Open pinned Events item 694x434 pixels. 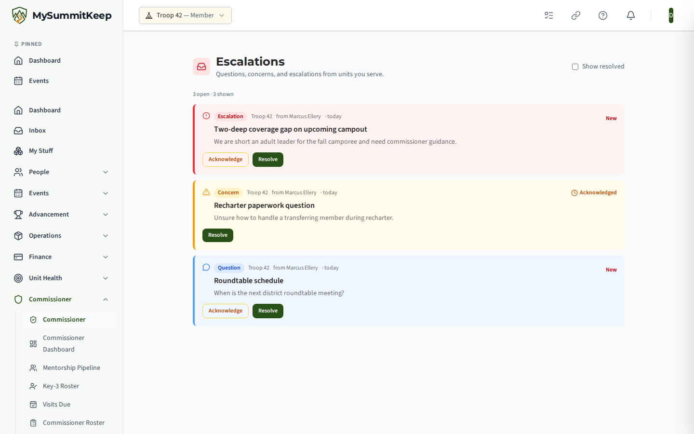(x=62, y=81)
